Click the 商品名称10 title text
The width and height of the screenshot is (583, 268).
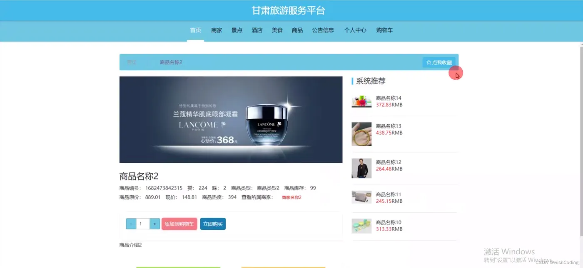click(x=389, y=222)
